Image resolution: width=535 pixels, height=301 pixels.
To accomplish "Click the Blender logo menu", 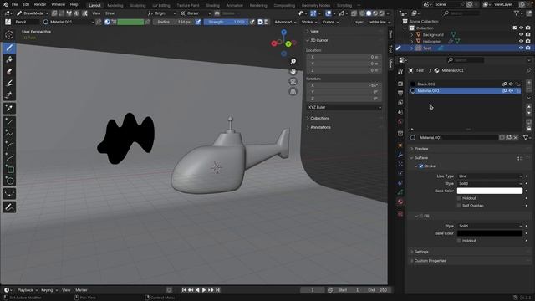I will click(6, 4).
